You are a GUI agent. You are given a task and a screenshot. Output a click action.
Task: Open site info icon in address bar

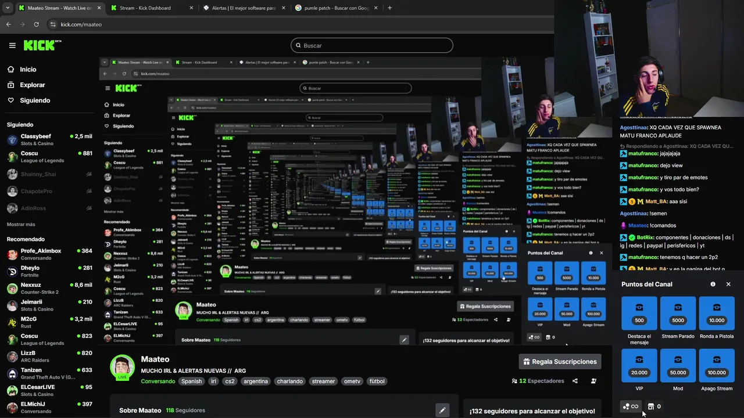click(53, 24)
